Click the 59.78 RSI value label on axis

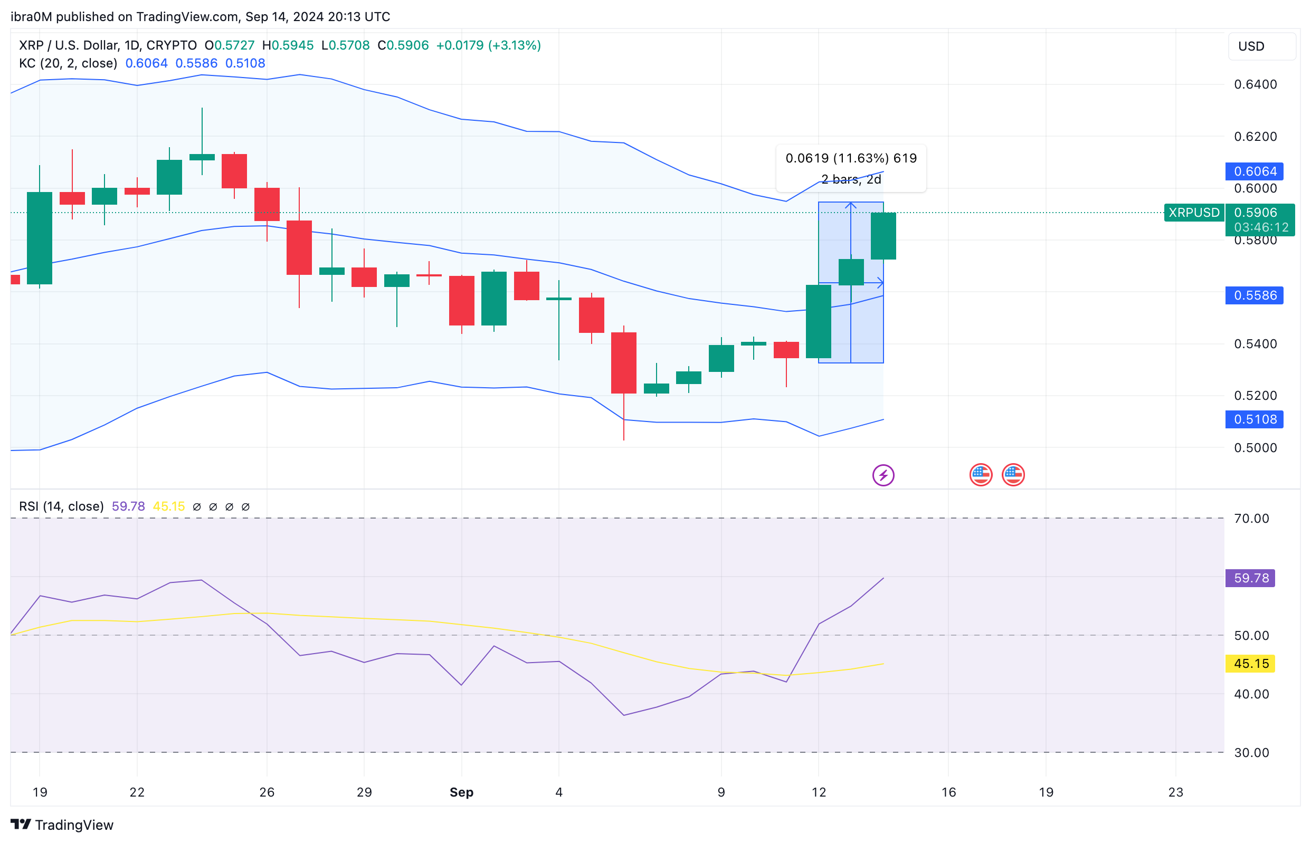[x=1250, y=578]
